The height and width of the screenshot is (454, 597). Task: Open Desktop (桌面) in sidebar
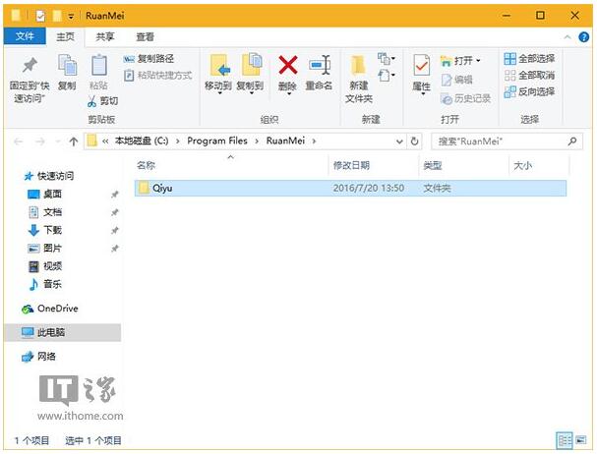pyautogui.click(x=45, y=195)
